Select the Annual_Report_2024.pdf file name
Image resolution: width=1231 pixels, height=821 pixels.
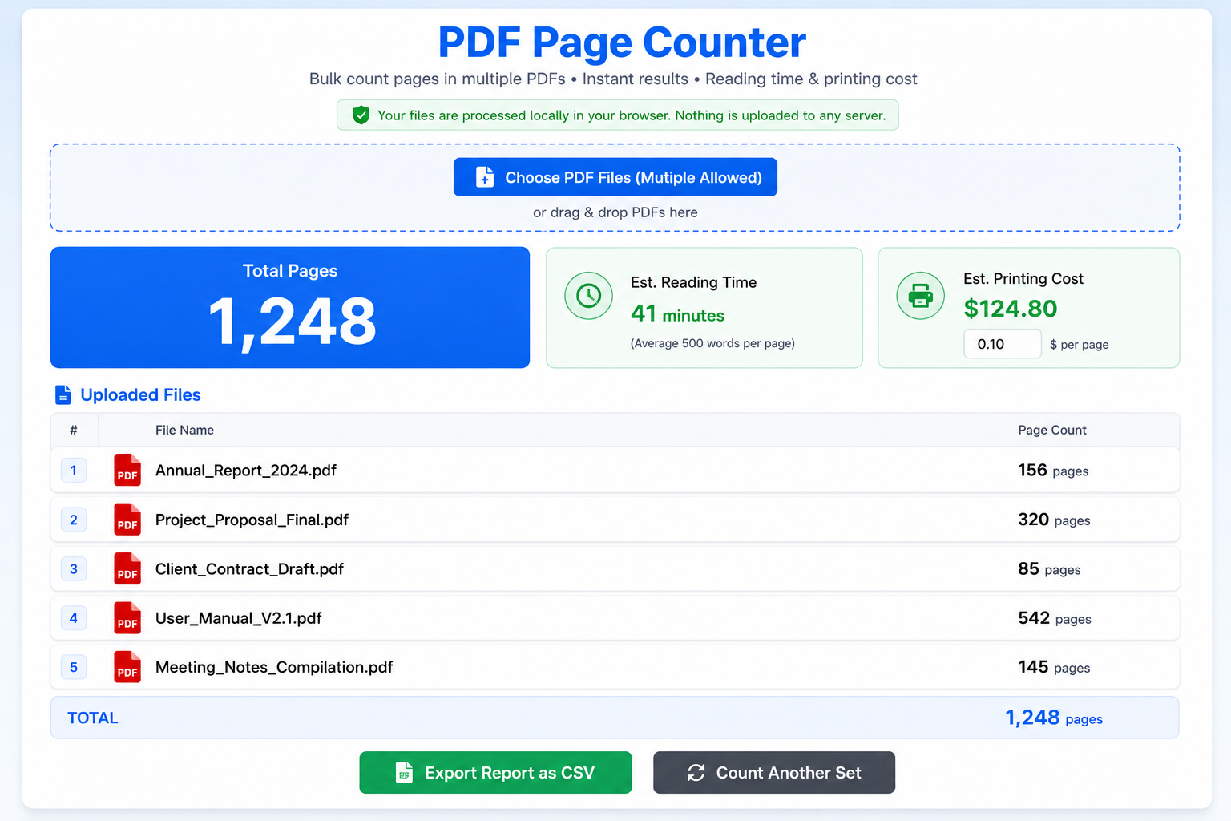(246, 471)
